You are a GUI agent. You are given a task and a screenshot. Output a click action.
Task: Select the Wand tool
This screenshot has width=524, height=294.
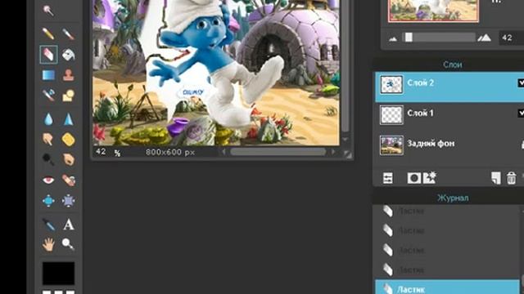pos(48,10)
